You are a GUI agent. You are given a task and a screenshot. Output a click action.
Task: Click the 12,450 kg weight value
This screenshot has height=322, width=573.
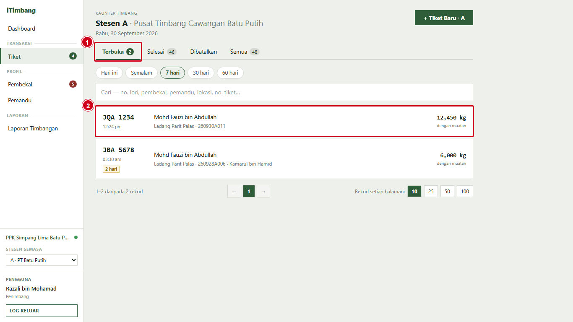point(451,118)
